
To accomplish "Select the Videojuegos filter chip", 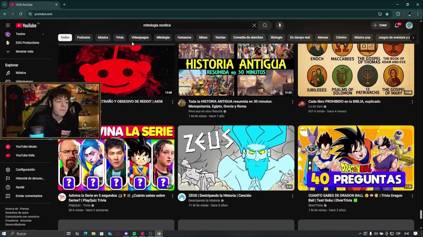I will coord(140,38).
